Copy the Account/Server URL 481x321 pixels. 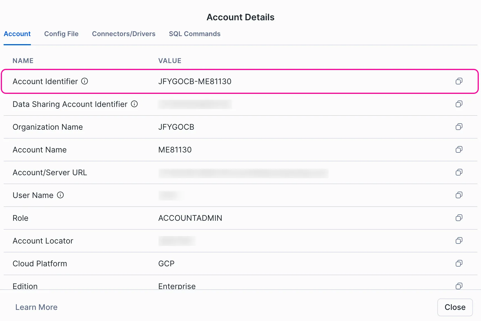459,172
